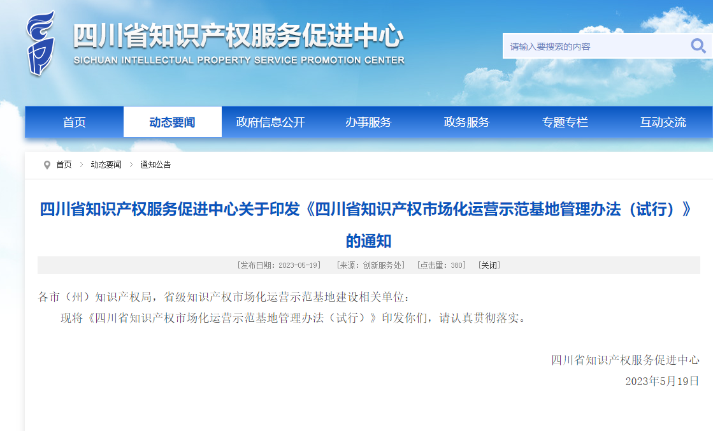
Task: Go to the 办事服务 section
Action: [368, 122]
